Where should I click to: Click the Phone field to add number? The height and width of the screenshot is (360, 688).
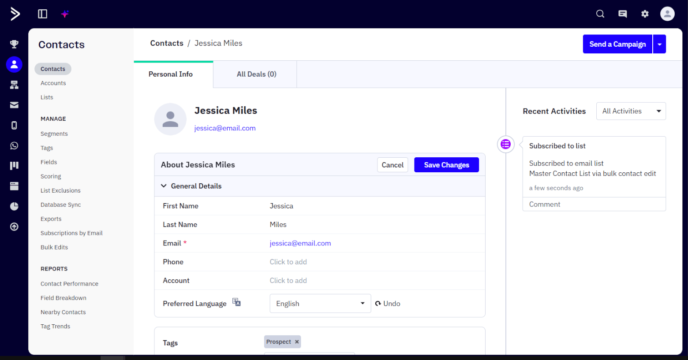pyautogui.click(x=288, y=262)
